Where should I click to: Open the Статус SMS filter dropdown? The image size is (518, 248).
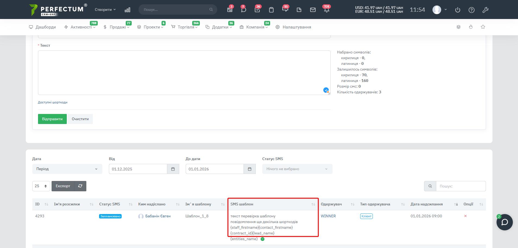(x=297, y=169)
